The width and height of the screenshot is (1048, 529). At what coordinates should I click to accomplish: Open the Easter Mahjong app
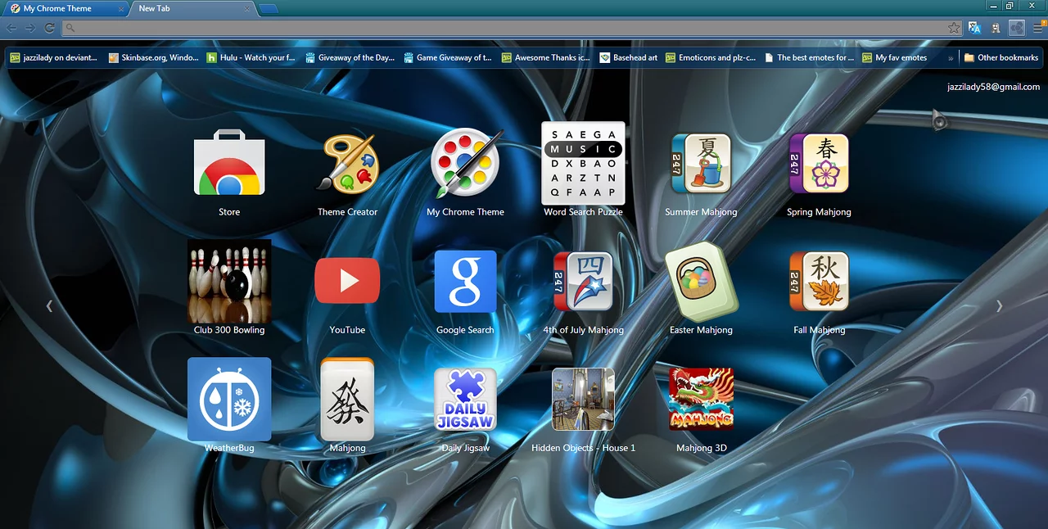(x=701, y=281)
